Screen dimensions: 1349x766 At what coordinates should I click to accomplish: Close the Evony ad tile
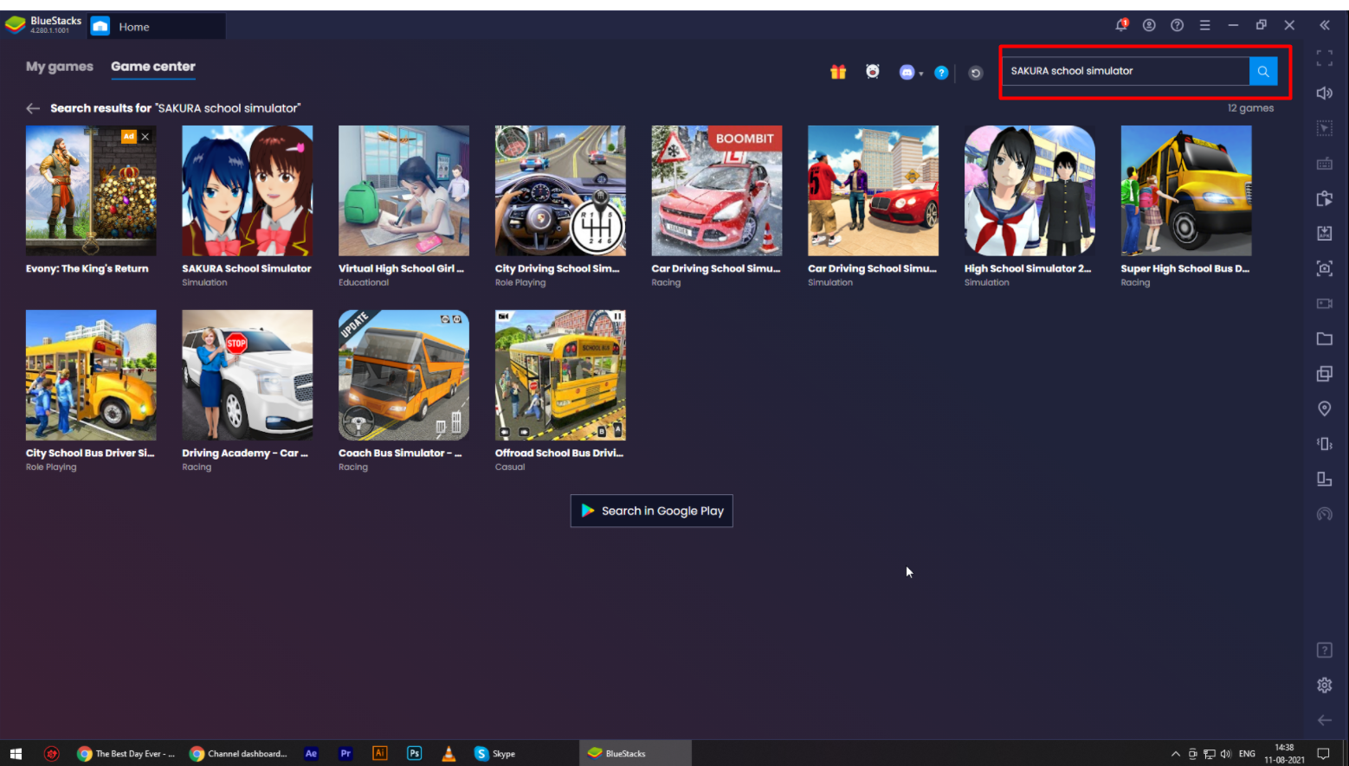click(145, 136)
